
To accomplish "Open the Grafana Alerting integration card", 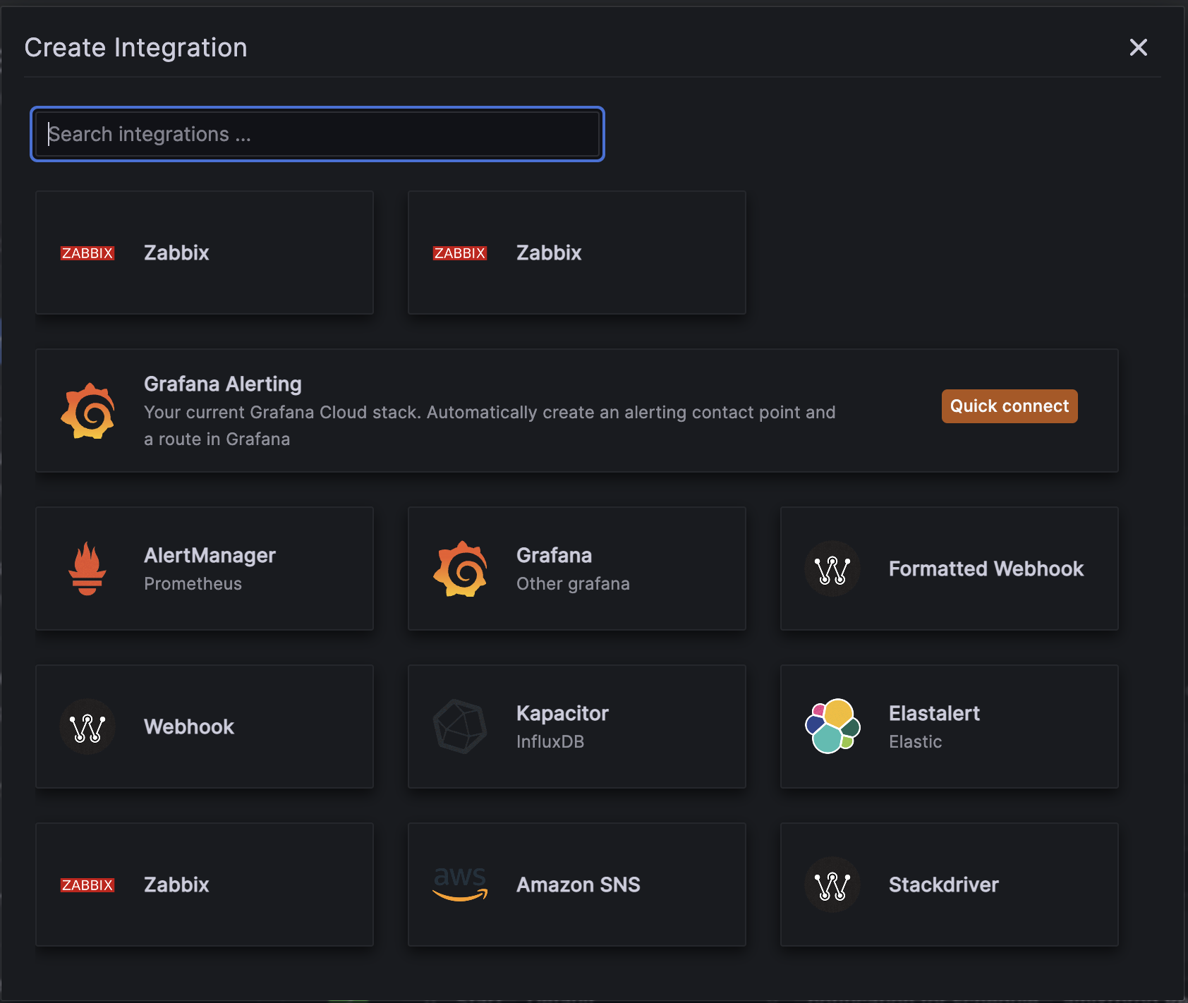I will click(494, 411).
